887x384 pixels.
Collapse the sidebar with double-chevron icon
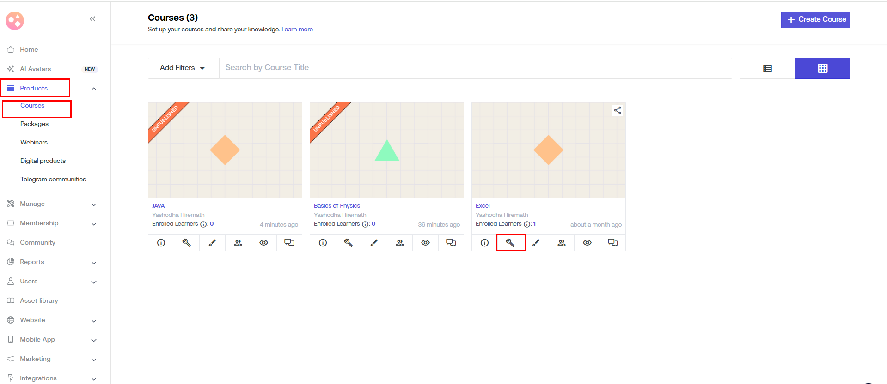pos(92,19)
